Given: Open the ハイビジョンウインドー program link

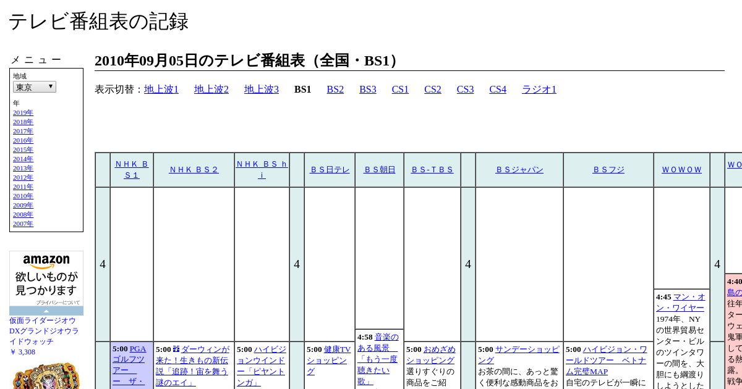Looking at the screenshot, I should [x=261, y=366].
